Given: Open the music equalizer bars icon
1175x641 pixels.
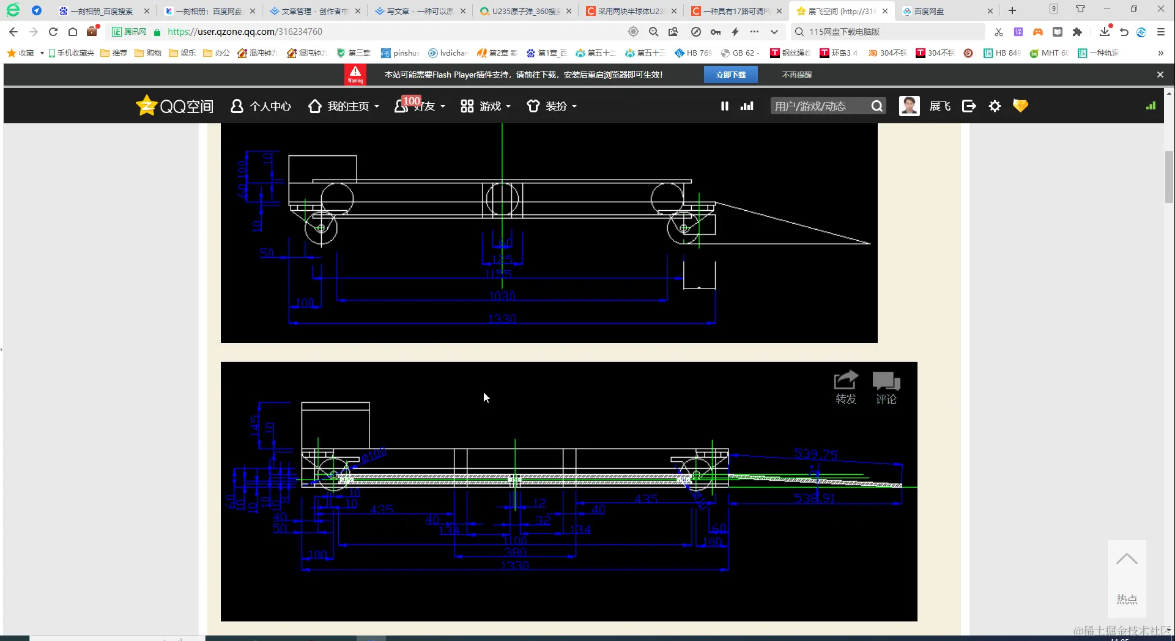Looking at the screenshot, I should [747, 106].
